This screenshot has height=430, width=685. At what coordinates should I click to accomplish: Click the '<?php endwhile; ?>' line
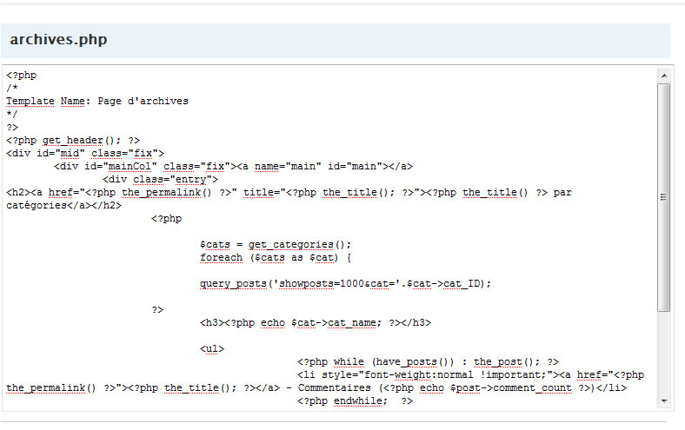tap(355, 401)
